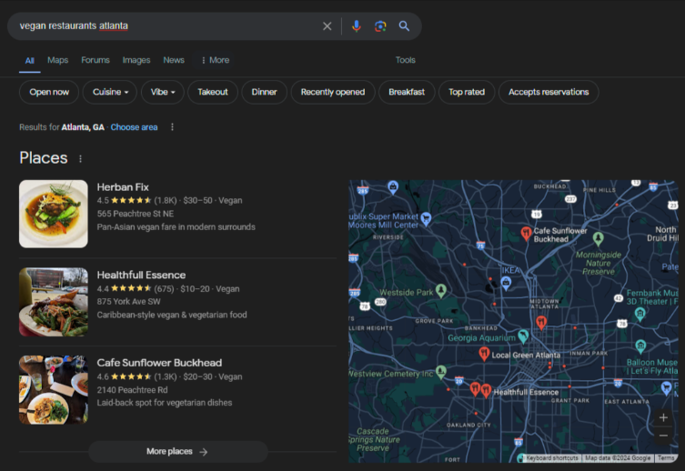The width and height of the screenshot is (685, 471).
Task: Toggle the Dinner filter chip
Action: pyautogui.click(x=265, y=92)
